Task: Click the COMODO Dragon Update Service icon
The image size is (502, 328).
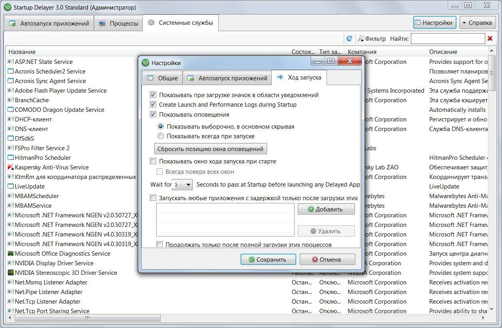Action: tap(11, 110)
